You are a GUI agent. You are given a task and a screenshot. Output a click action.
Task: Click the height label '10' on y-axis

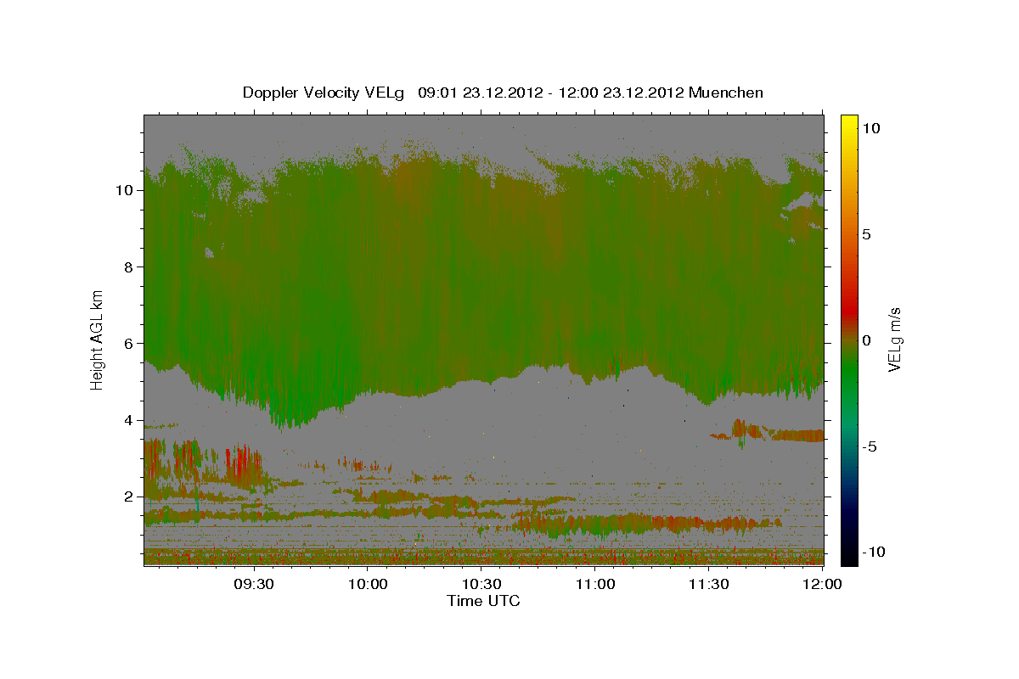coord(125,190)
